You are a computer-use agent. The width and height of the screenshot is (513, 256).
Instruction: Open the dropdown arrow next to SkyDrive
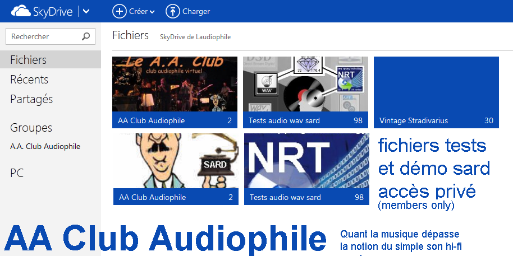[x=86, y=11]
